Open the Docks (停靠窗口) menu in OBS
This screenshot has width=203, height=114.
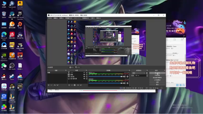[69, 18]
